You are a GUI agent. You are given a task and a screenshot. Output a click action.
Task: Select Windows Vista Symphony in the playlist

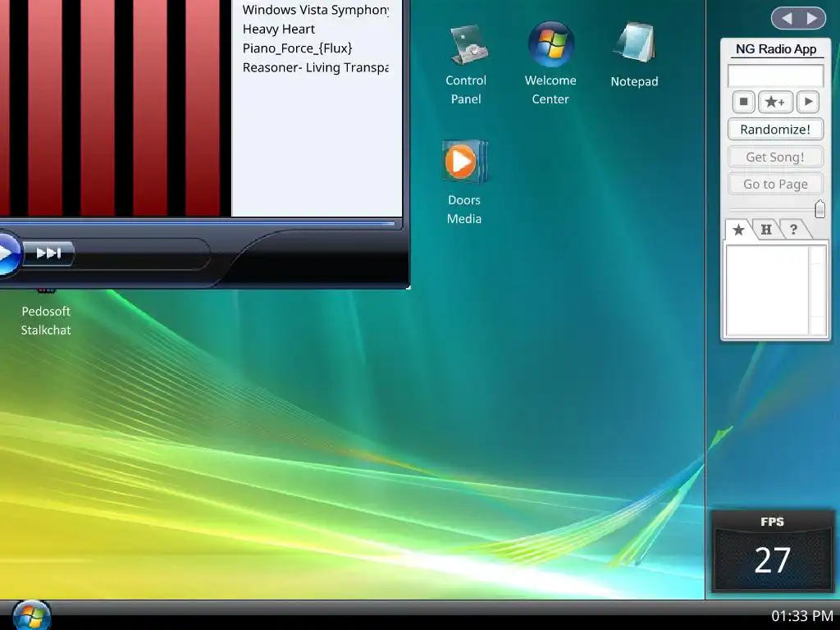[x=316, y=10]
